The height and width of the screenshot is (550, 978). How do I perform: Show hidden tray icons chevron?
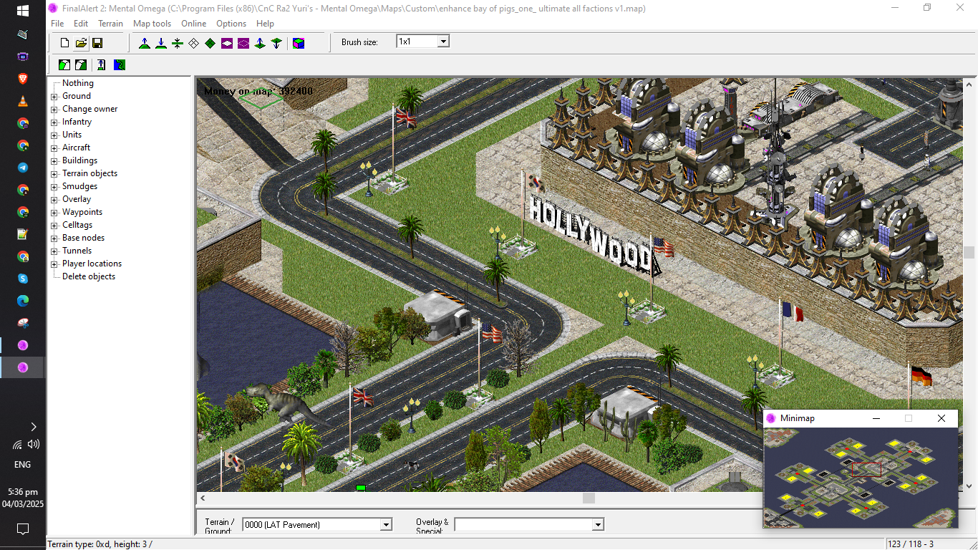pos(33,427)
